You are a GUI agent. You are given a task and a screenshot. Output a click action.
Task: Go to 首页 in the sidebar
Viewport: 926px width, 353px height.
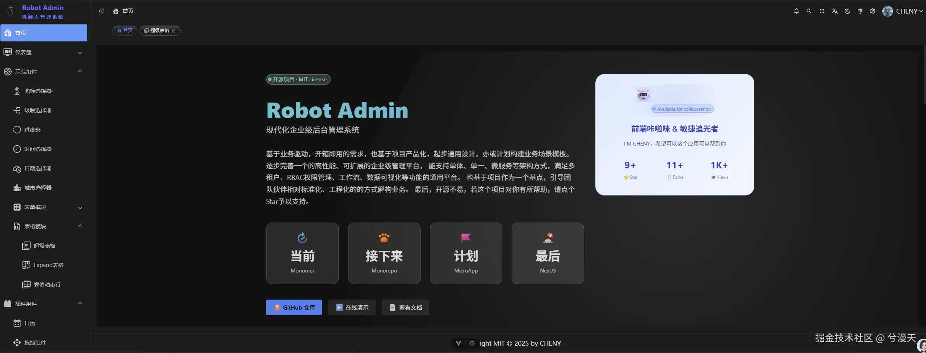(x=44, y=33)
